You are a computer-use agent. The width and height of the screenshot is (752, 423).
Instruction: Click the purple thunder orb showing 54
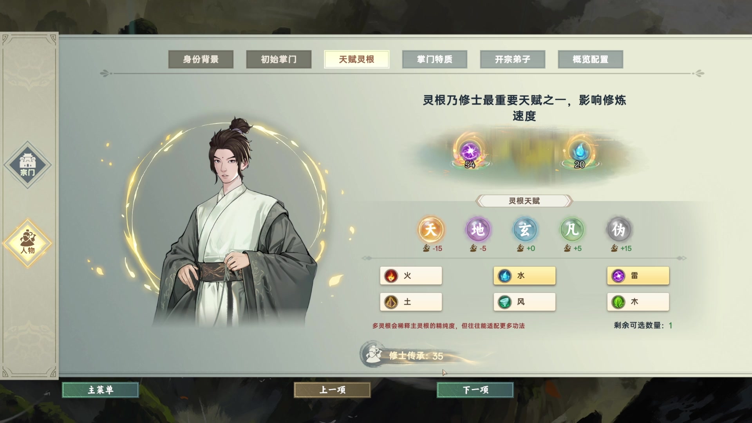click(x=470, y=153)
